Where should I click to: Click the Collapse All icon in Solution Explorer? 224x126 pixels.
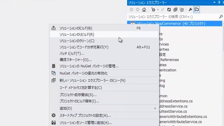(x=175, y=10)
